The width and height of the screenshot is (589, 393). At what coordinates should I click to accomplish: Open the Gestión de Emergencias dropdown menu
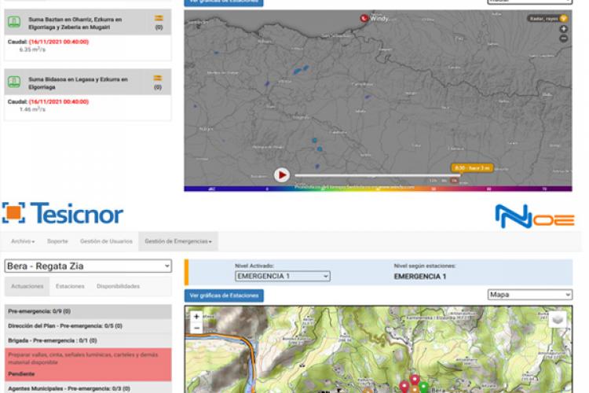[x=178, y=241]
